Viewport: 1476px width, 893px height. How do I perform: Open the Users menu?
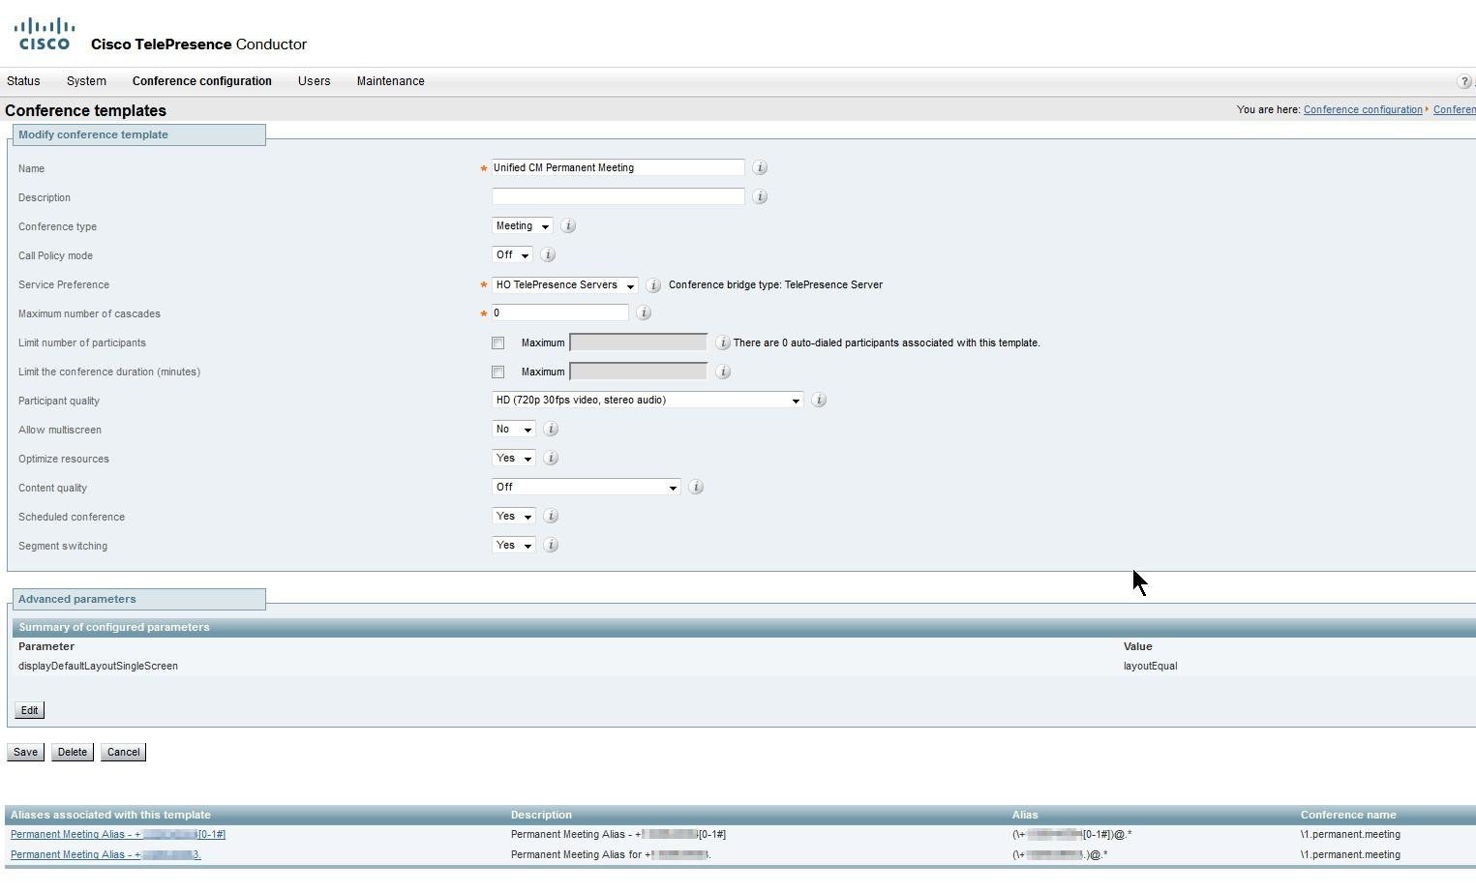point(315,81)
